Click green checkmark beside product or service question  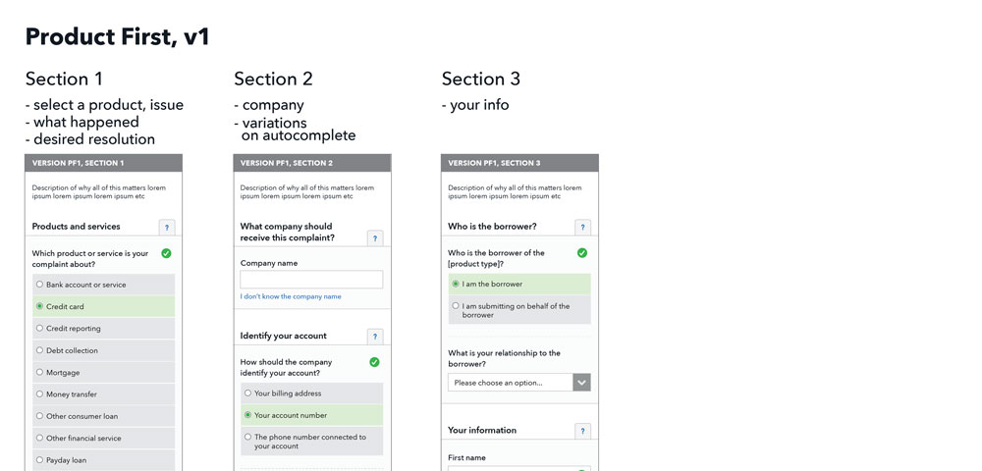pos(166,253)
